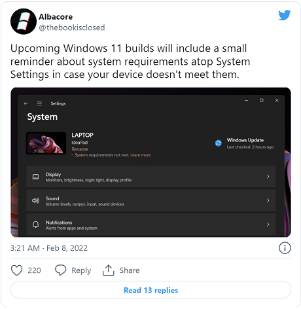The image size is (301, 309).
Task: Open the tweet info circle icon
Action: 285,248
